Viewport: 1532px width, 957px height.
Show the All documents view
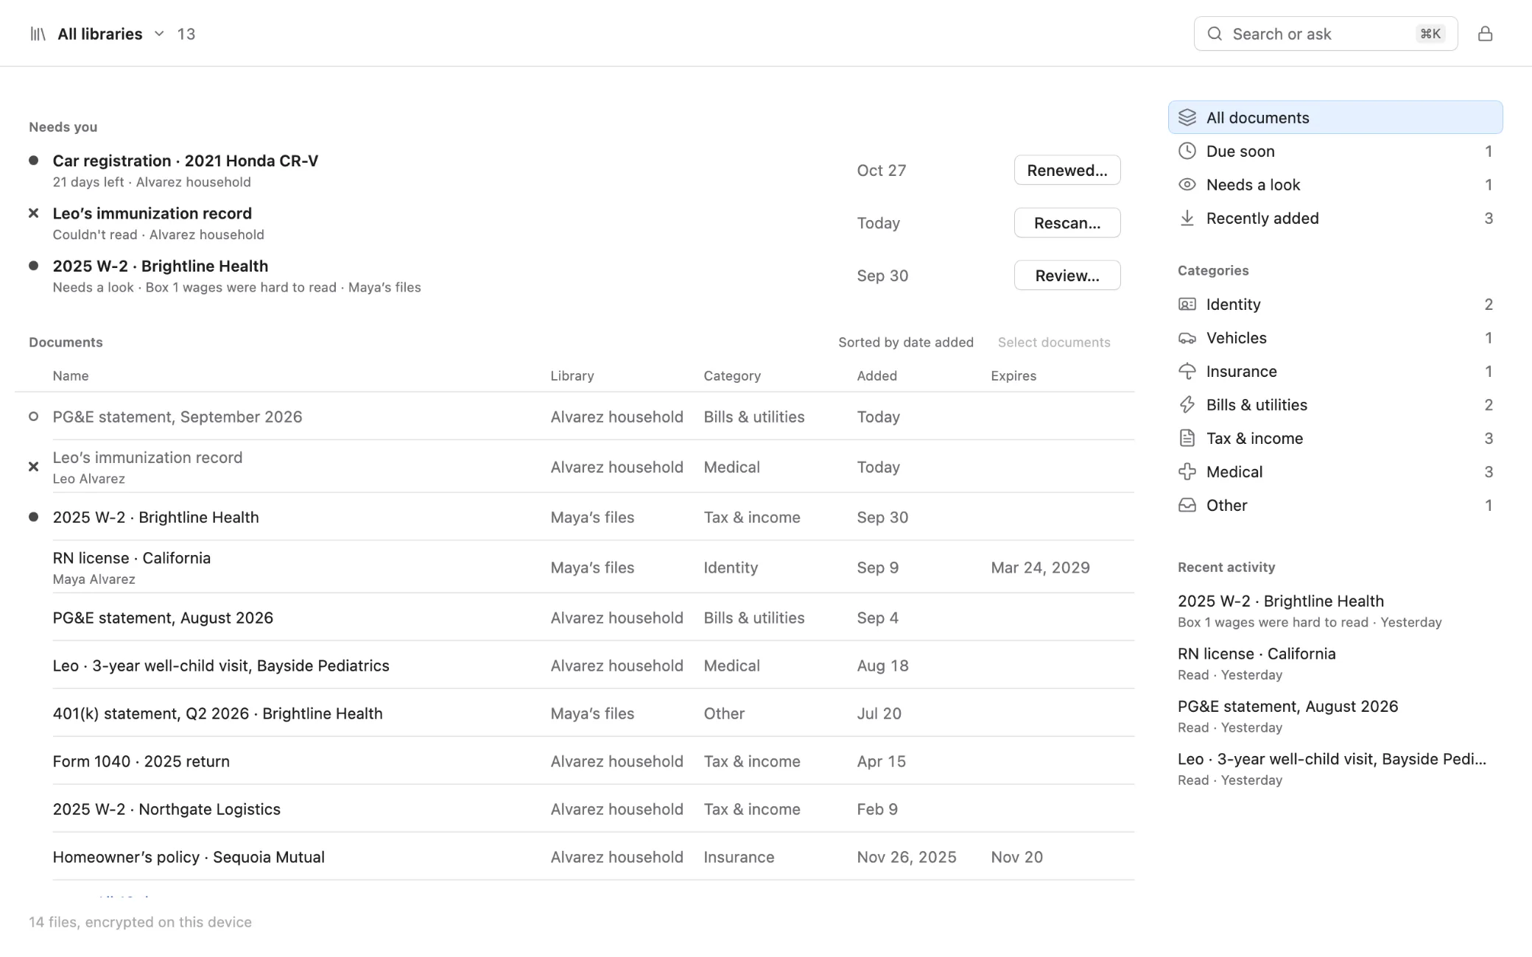[x=1335, y=118]
